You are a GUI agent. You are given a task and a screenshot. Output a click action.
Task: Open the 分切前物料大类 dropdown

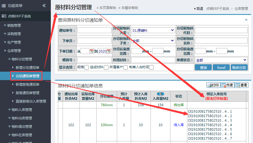[x=153, y=30]
